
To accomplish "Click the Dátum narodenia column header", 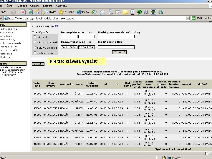I will pyautogui.click(x=92, y=85).
